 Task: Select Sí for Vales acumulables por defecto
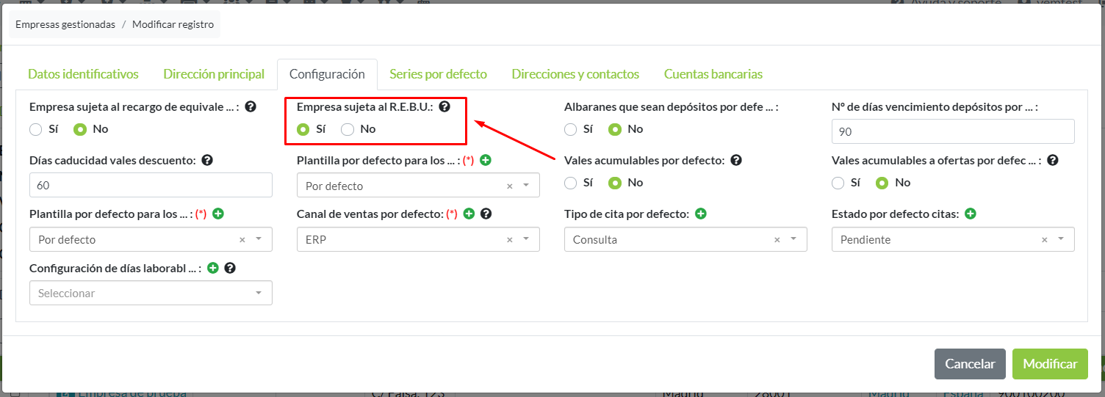tap(571, 183)
